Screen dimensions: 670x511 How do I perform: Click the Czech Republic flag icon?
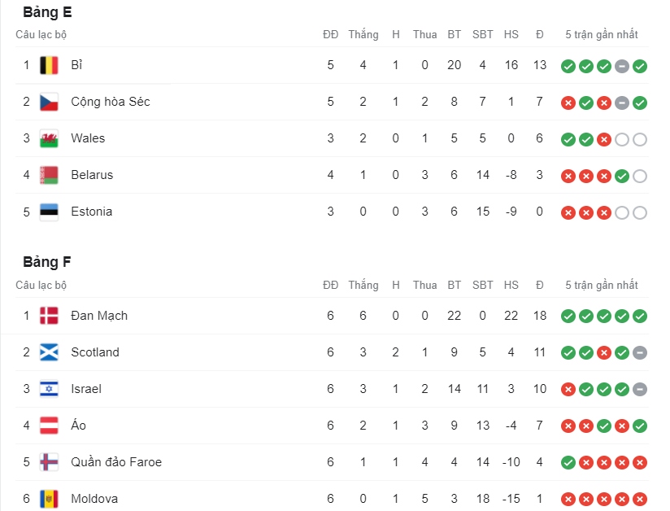point(49,103)
